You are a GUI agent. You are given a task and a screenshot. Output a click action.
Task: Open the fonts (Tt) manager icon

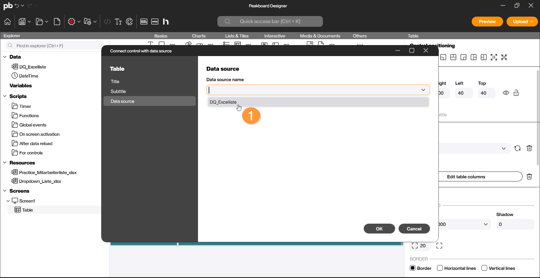tap(118, 22)
